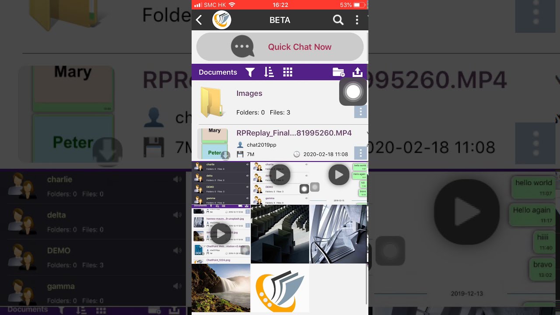Open the header three-dot overflow menu
Image resolution: width=560 pixels, height=315 pixels.
[x=357, y=20]
